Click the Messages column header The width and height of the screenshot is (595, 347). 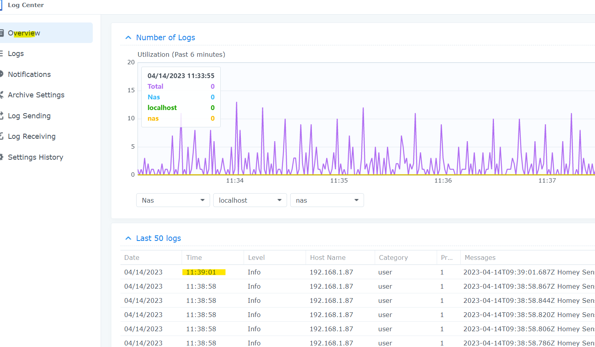coord(528,257)
